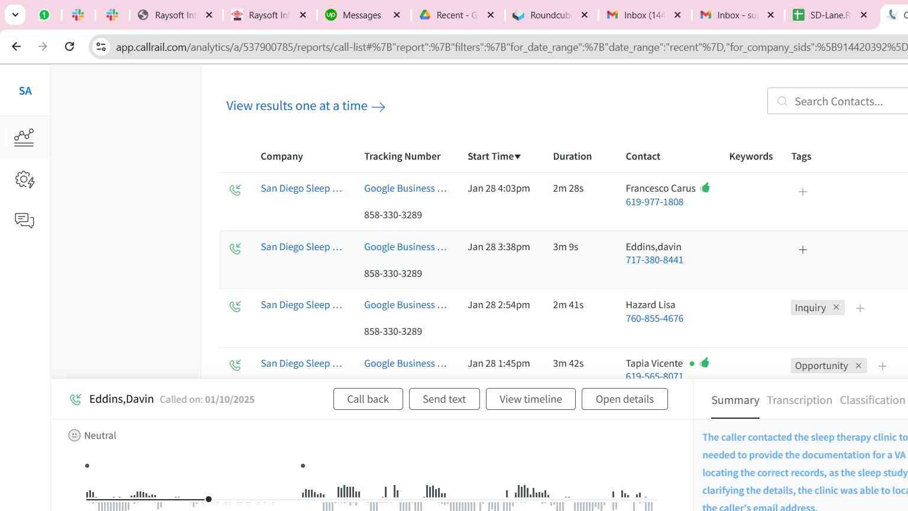Open Google Business tracking link in Francesco Carus row
Viewport: 908px width, 511px height.
405,188
